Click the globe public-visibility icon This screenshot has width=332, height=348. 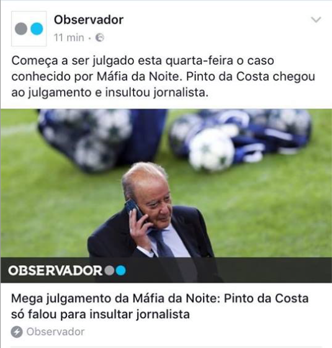point(100,37)
